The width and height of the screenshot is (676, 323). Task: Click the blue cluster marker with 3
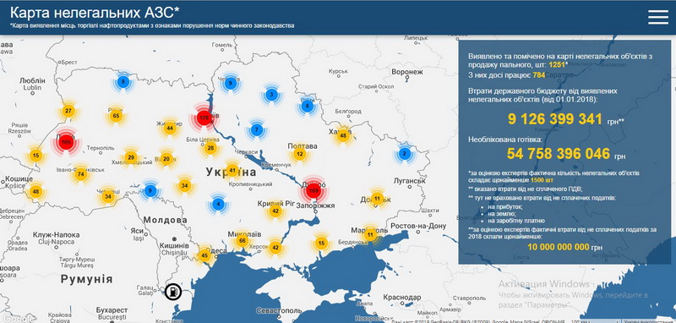click(271, 95)
